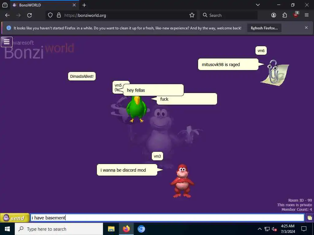The width and height of the screenshot is (314, 235).
Task: Click the green parrot character
Action: click(x=136, y=109)
